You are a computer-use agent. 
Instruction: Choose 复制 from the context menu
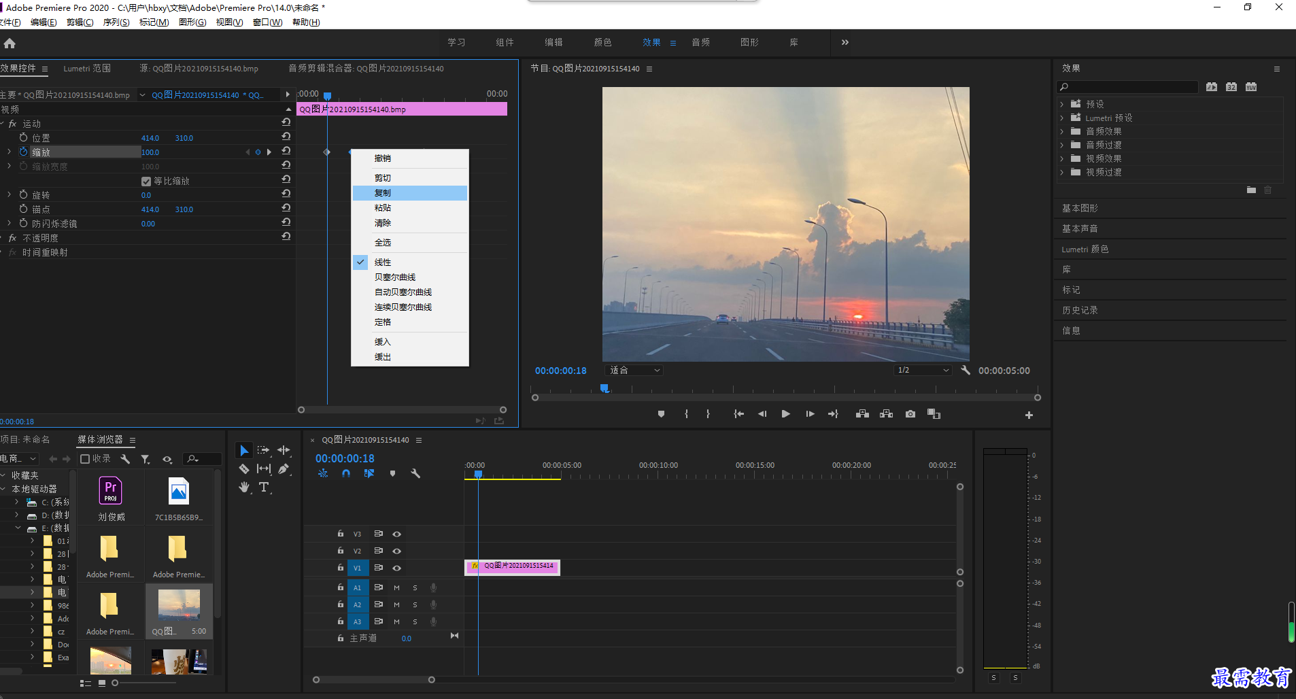tap(410, 193)
